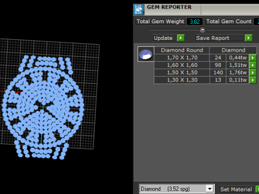Click the 1,51tw weight cell
The height and width of the screenshot is (194, 259).
(x=237, y=65)
